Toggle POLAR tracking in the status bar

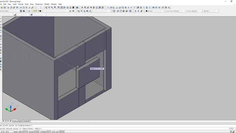point(31,132)
